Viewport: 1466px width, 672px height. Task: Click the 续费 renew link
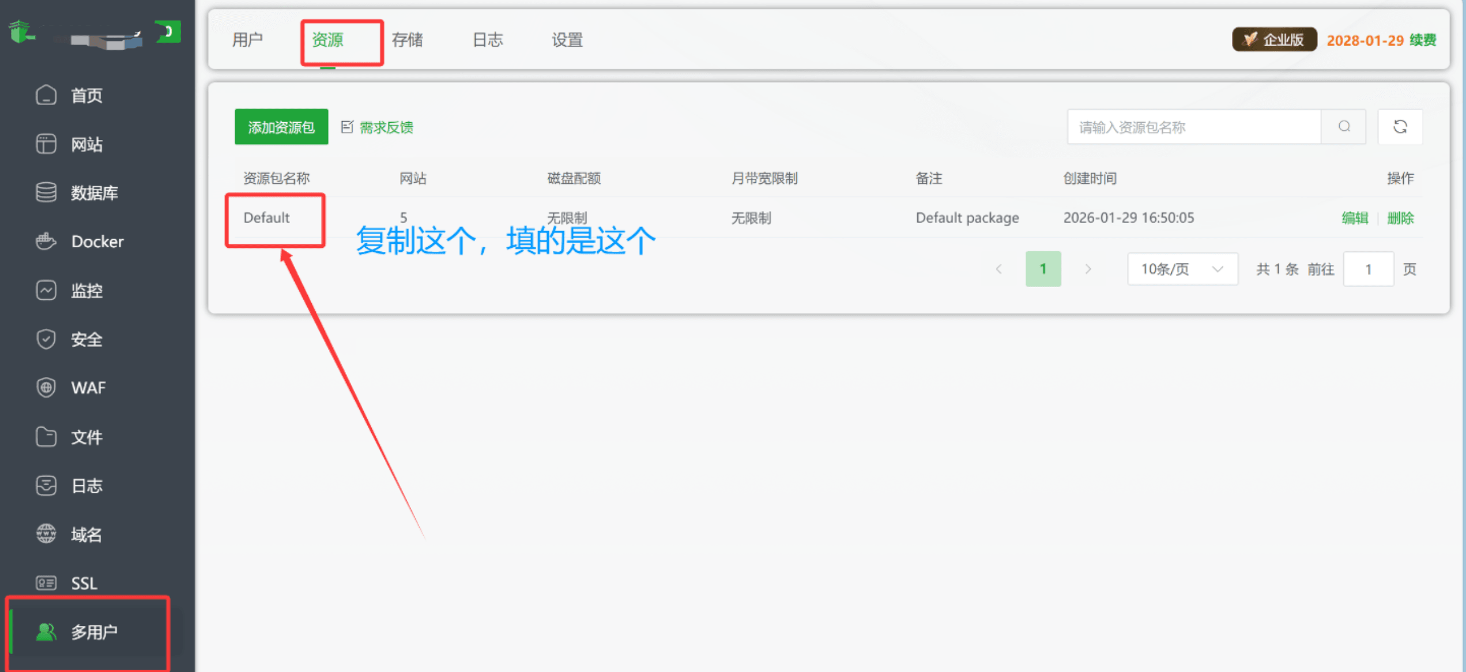pos(1423,40)
